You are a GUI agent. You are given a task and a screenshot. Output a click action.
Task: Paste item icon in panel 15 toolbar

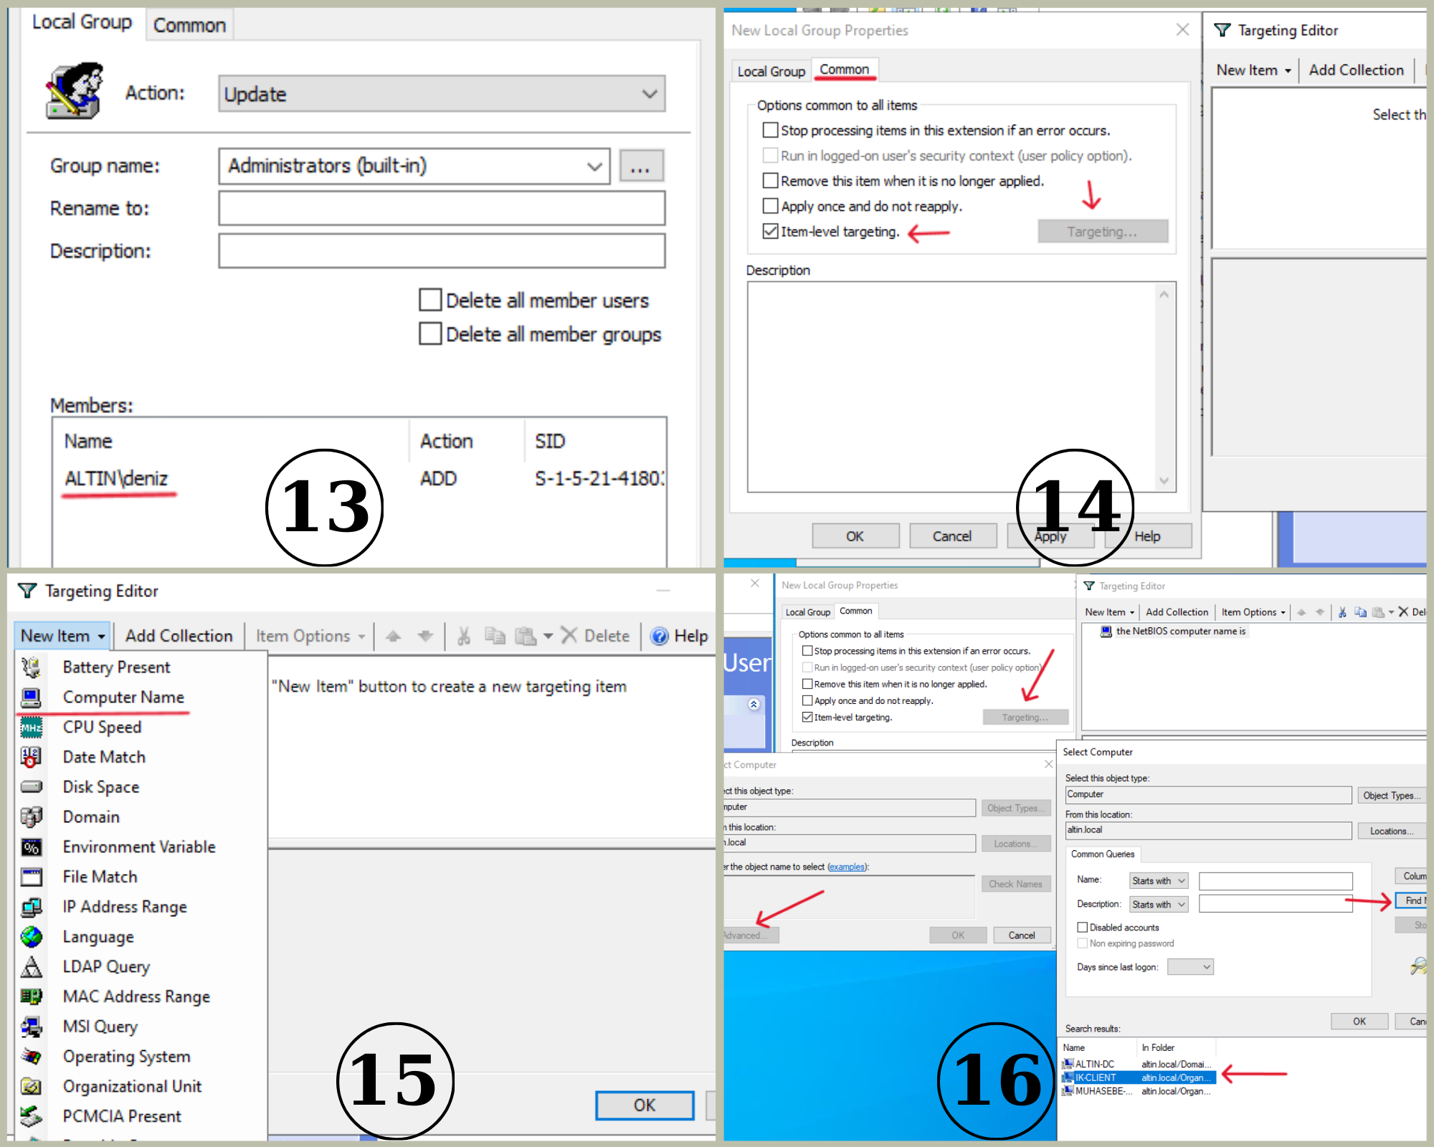click(x=526, y=636)
